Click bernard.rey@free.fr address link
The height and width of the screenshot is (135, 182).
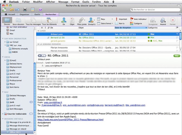click(114, 105)
